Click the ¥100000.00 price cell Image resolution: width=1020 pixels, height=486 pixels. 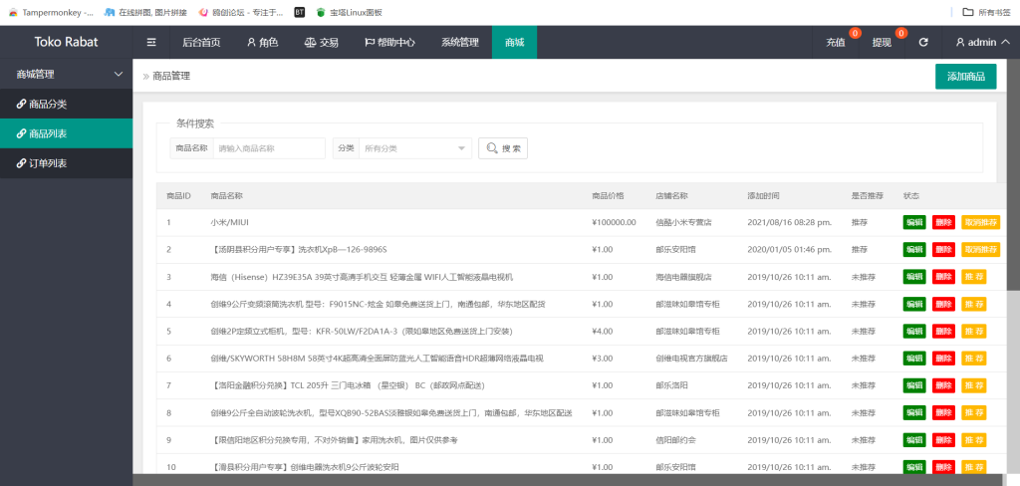[x=614, y=222]
